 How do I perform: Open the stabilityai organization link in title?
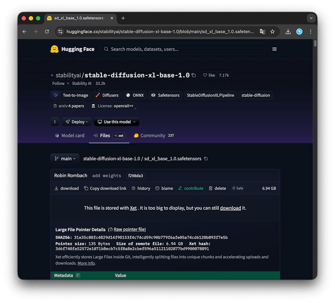68,75
